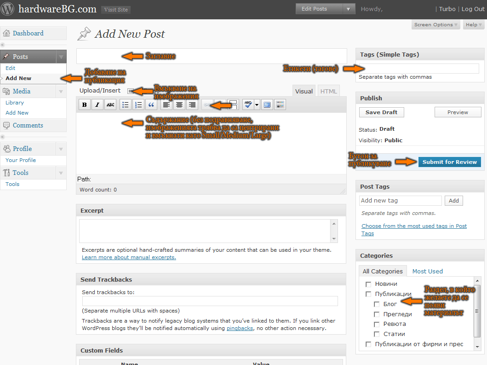Toggle Bold formatting in editor toolbar
Screen dimensions: 487x365
pos(85,105)
